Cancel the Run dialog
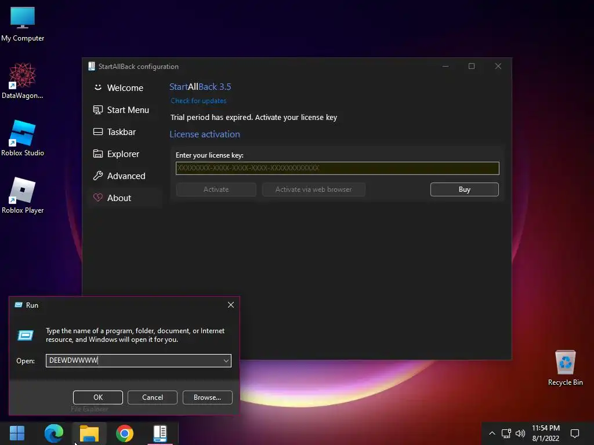The width and height of the screenshot is (594, 445). [x=153, y=397]
